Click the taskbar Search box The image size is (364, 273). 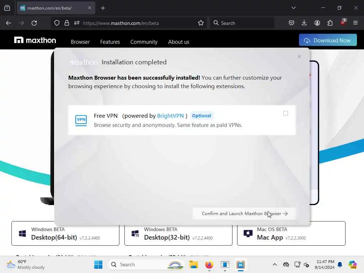[x=146, y=264]
